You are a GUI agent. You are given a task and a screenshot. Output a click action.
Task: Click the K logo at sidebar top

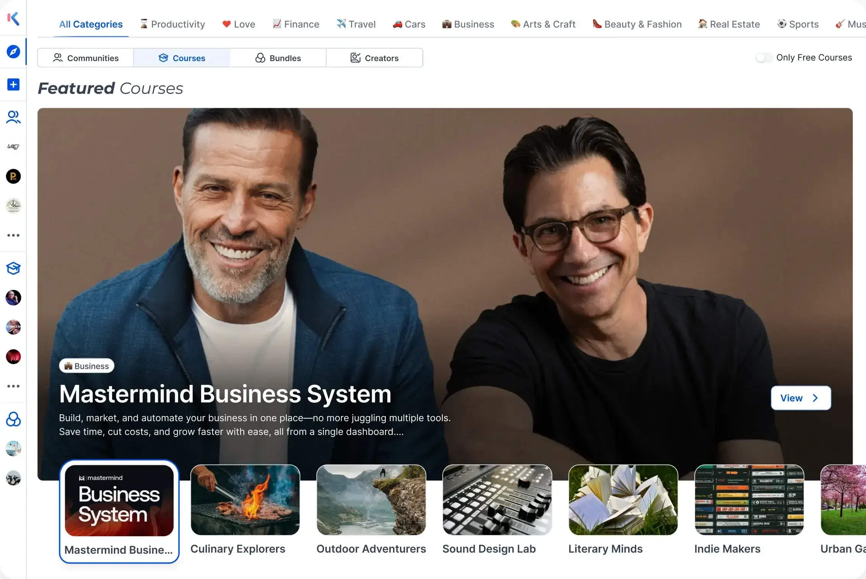pyautogui.click(x=13, y=18)
